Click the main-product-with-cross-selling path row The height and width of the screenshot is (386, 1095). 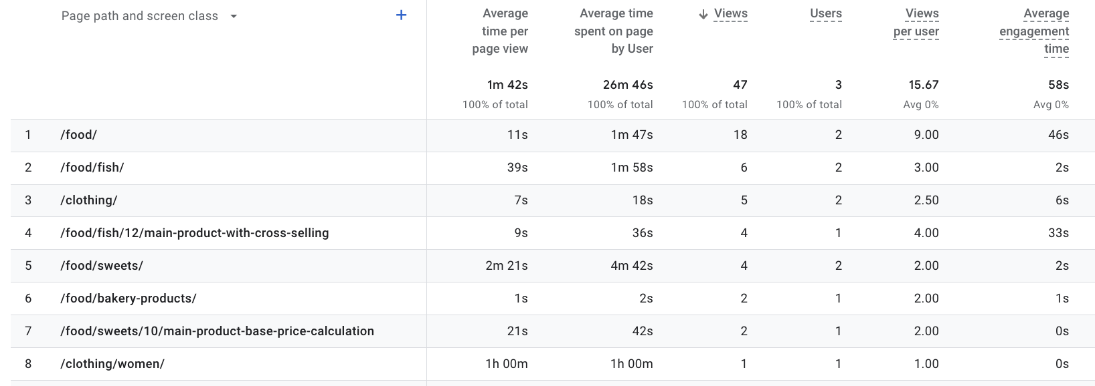coord(195,233)
